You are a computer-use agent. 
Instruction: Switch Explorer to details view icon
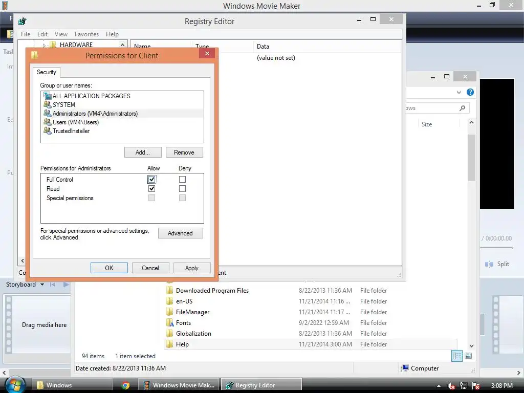(457, 356)
